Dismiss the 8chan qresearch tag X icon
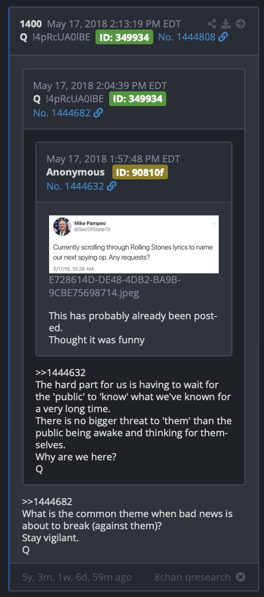Viewport: 264px width, 597px height. (241, 577)
